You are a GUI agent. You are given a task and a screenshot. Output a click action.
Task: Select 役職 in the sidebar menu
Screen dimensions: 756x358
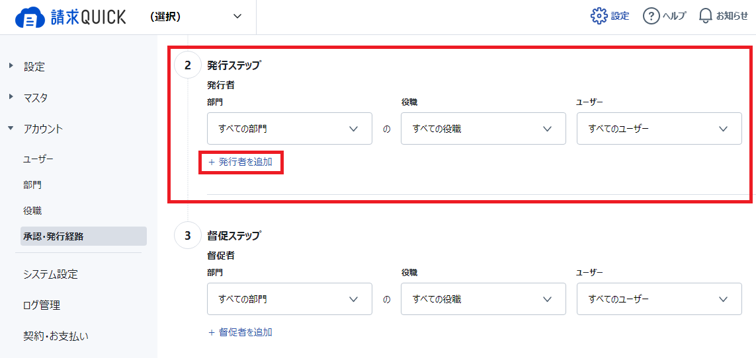tap(32, 210)
